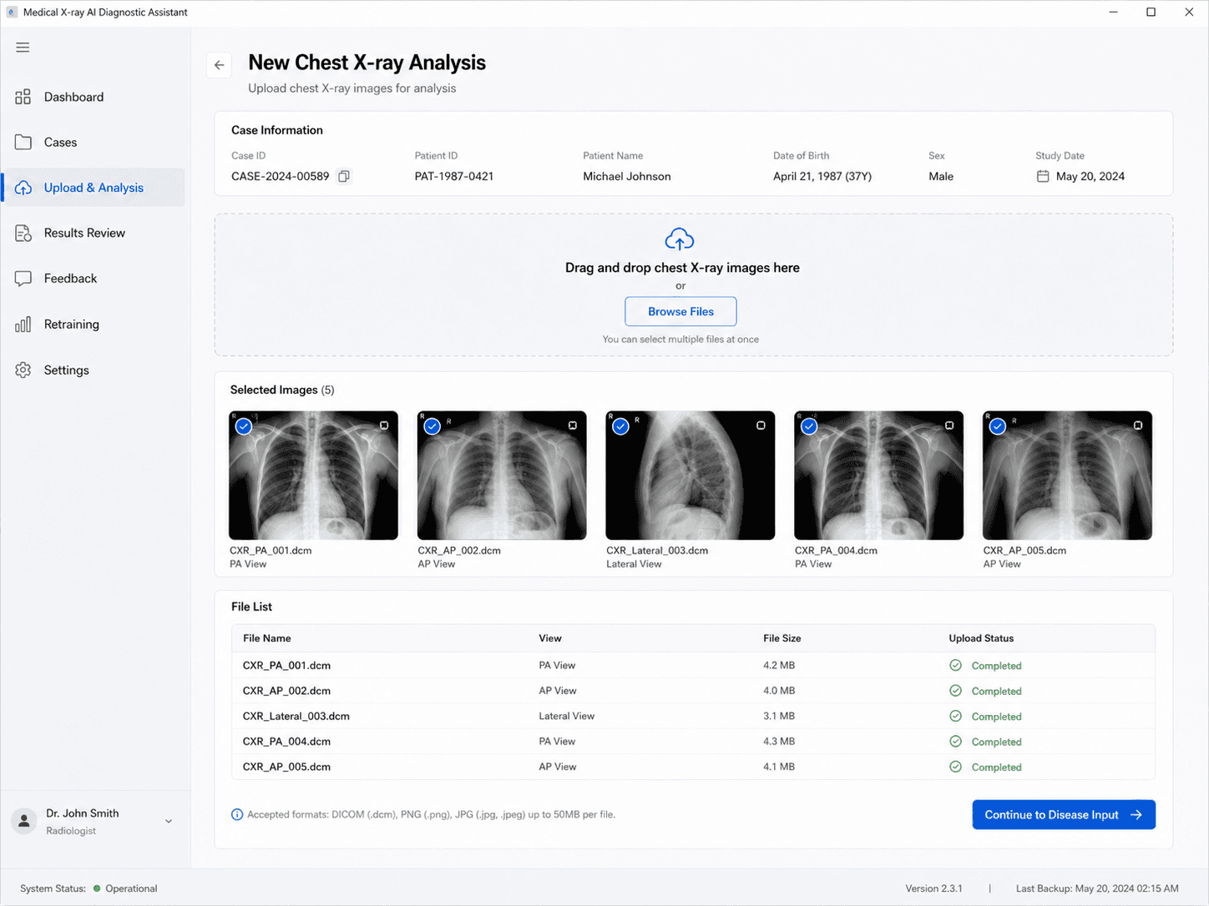
Task: Click the Cases folder icon
Action: (23, 142)
